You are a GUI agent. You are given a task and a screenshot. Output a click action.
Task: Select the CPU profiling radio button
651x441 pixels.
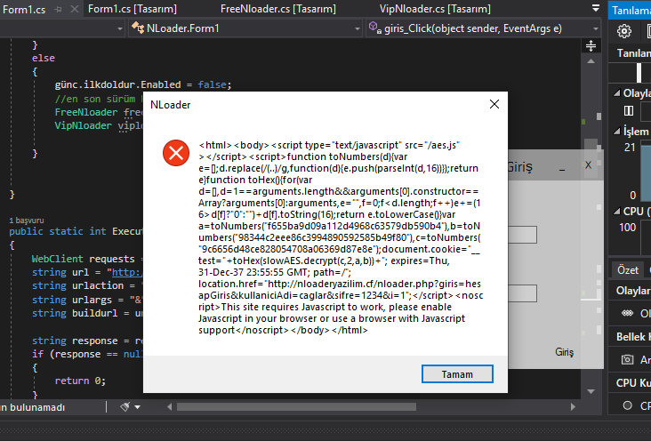tap(627, 405)
